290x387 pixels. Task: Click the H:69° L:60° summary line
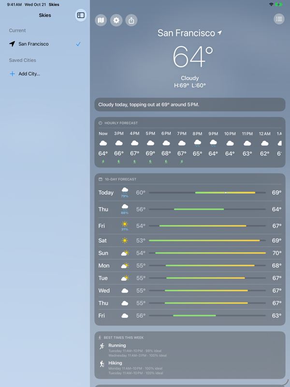pyautogui.click(x=190, y=86)
